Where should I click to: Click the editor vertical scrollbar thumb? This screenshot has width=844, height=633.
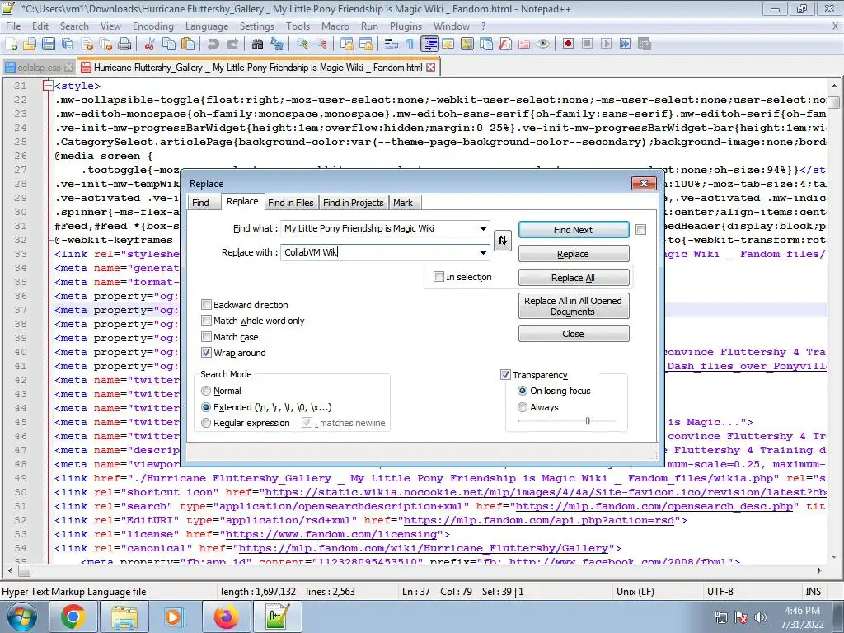click(834, 102)
